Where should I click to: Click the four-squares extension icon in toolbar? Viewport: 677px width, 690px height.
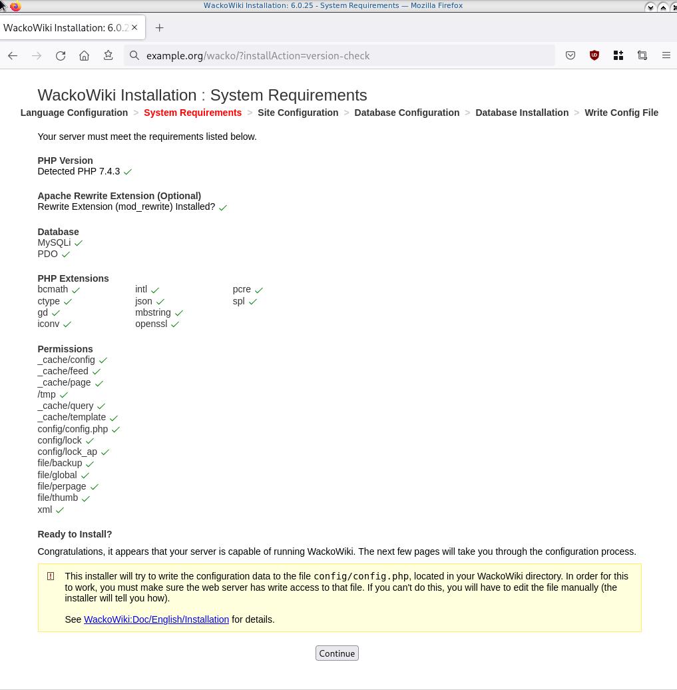[x=618, y=56]
